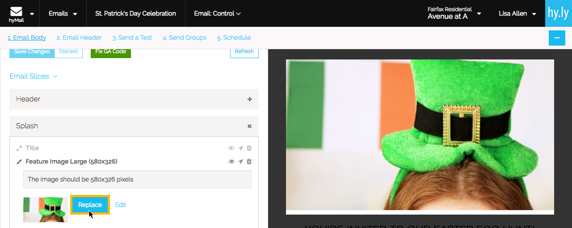Viewport: 572px width, 228px height.
Task: Click the hat photo in email preview
Action: 420,135
